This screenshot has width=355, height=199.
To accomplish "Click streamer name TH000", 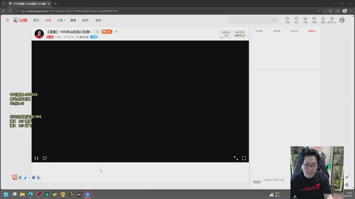I will [58, 37].
